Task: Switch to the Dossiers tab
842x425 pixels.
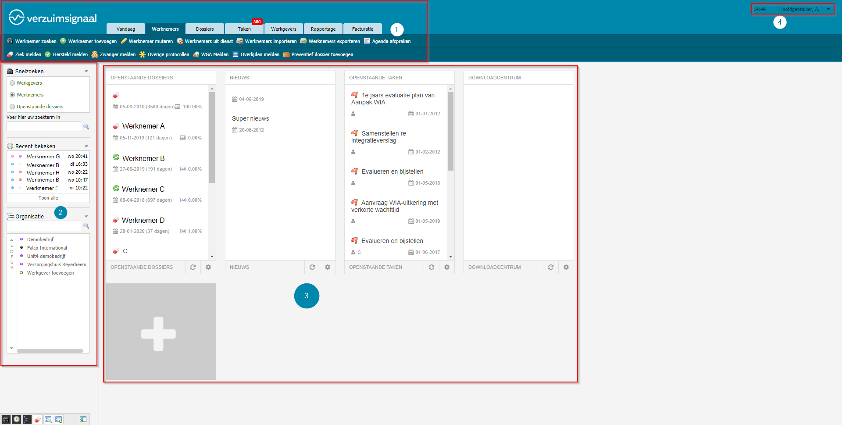Action: tap(205, 29)
